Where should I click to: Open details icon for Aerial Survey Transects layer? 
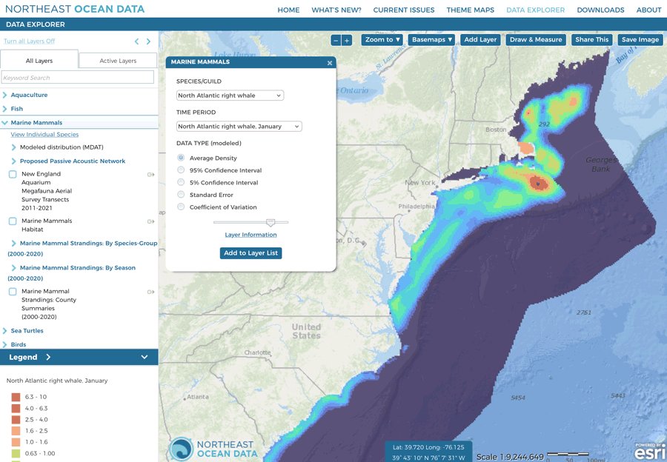[x=150, y=174]
